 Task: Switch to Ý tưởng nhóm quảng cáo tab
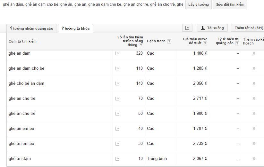(x=31, y=28)
